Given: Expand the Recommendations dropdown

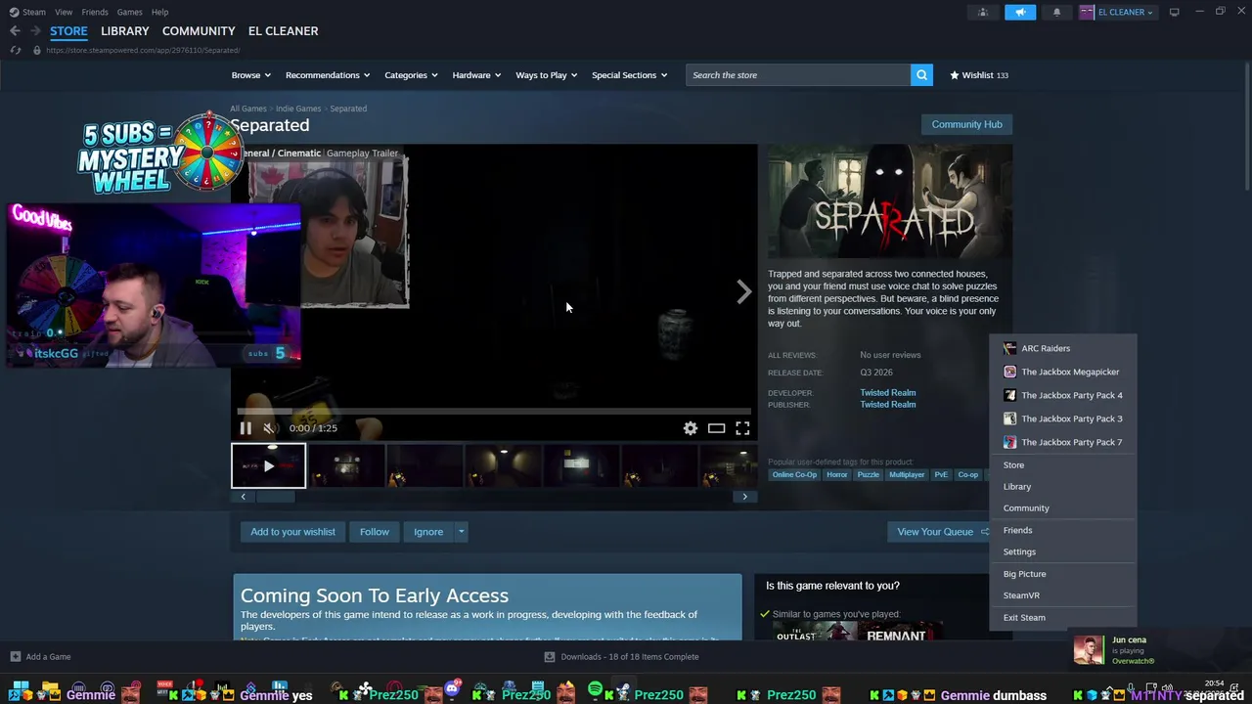Looking at the screenshot, I should [328, 75].
